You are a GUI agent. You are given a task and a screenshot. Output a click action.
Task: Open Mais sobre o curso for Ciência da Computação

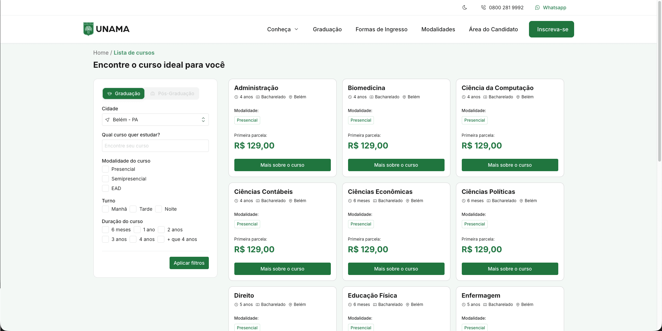pyautogui.click(x=510, y=165)
